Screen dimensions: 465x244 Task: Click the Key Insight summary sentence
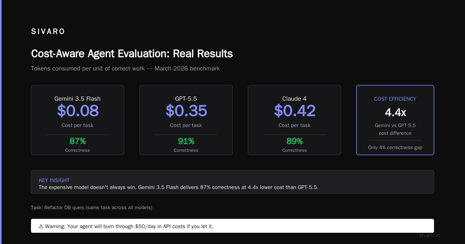(178, 187)
